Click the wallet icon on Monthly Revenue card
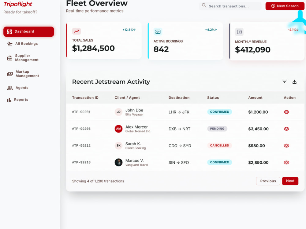306x229 pixels. point(239,32)
